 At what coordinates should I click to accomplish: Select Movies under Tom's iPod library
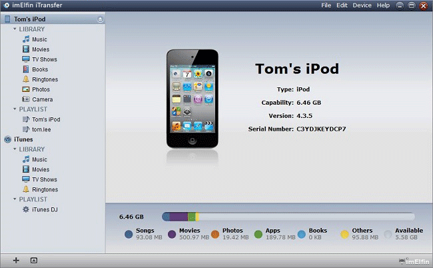(40, 49)
